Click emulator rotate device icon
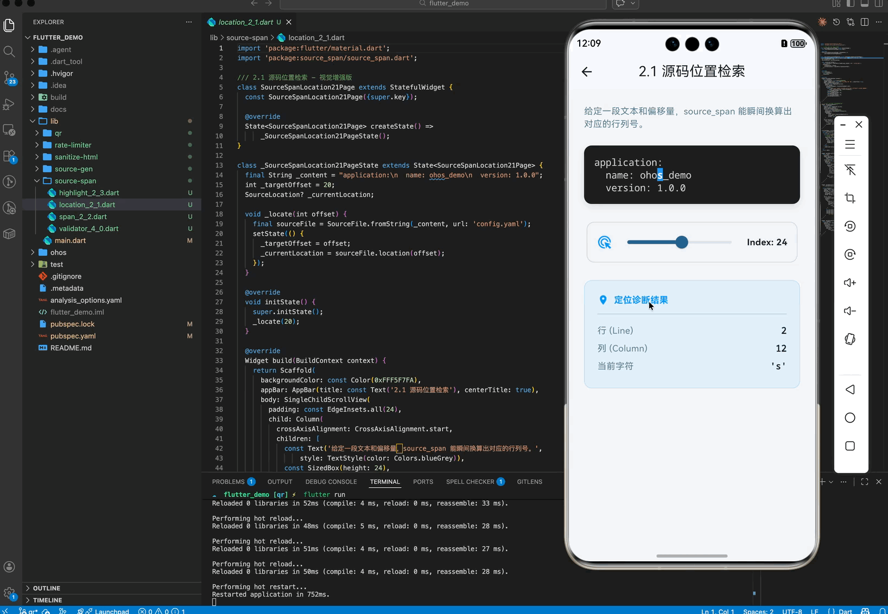The image size is (888, 614). pyautogui.click(x=850, y=339)
